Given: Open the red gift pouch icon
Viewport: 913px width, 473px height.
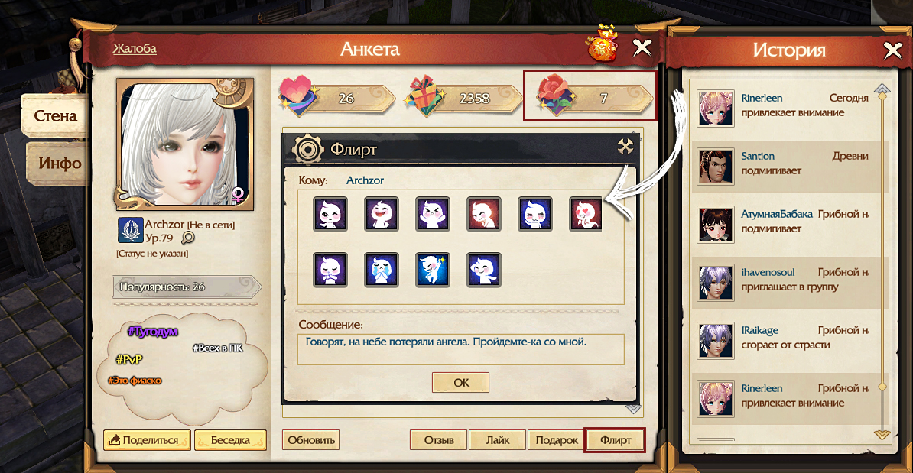Looking at the screenshot, I should 603,44.
